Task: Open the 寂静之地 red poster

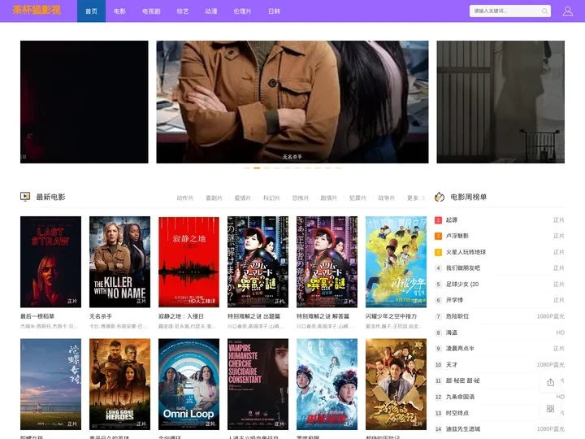Action: (188, 262)
